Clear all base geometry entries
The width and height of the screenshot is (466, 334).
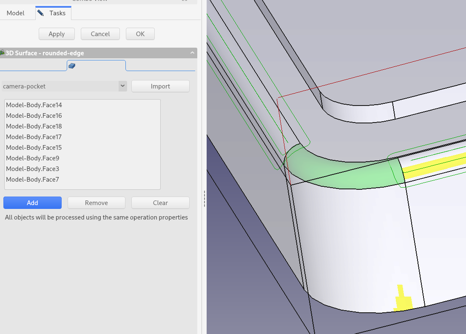[160, 203]
